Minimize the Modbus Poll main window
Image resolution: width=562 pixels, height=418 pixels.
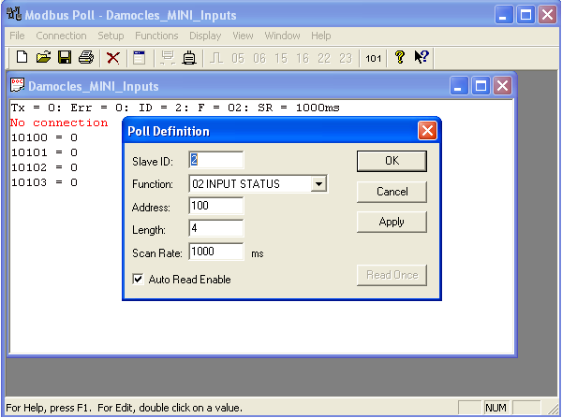coord(504,15)
